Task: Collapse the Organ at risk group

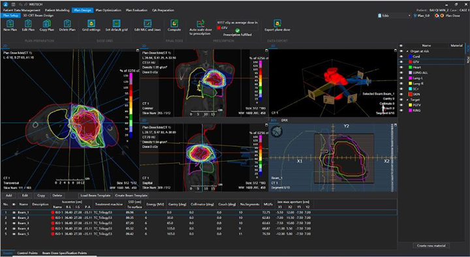Action: tap(407, 52)
